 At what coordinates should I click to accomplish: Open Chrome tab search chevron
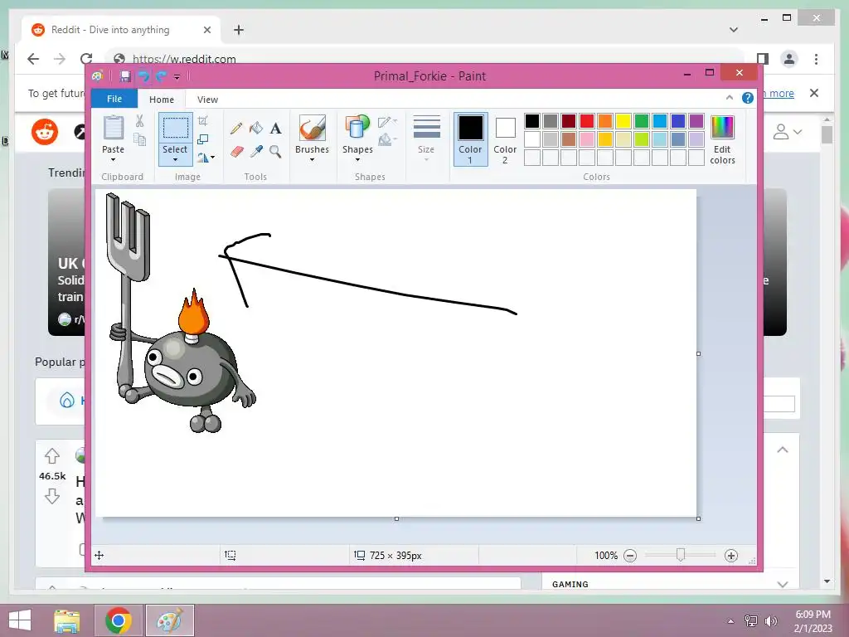[x=734, y=30]
